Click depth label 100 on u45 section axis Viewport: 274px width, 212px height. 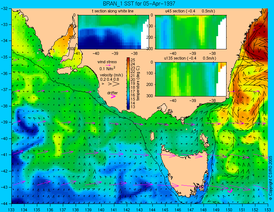[x=149, y=26]
